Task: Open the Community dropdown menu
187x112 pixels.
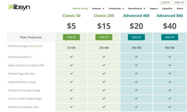Action: click(x=116, y=9)
